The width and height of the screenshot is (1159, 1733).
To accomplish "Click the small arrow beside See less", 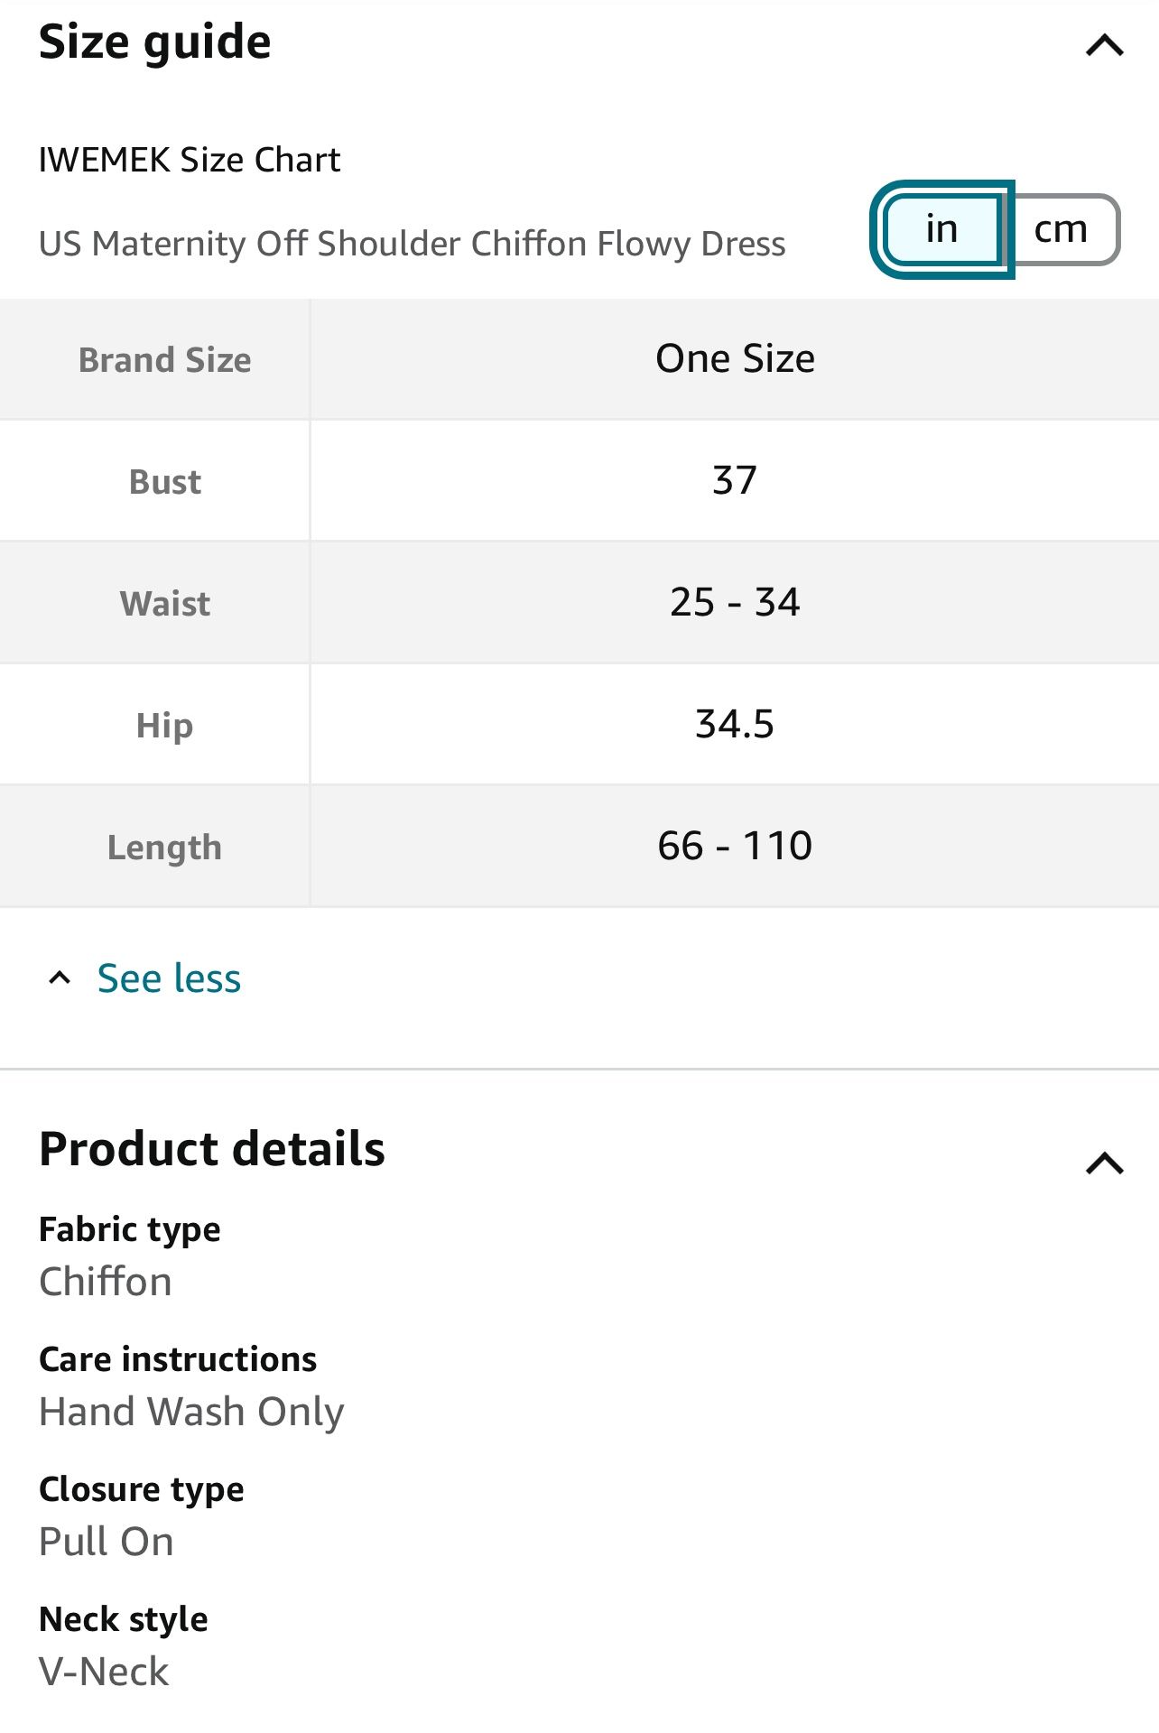I will pyautogui.click(x=60, y=978).
